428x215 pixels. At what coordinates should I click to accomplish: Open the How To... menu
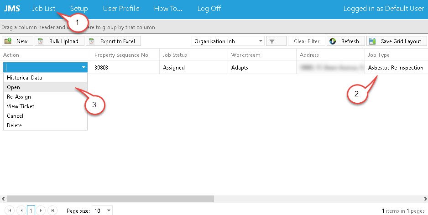[168, 9]
